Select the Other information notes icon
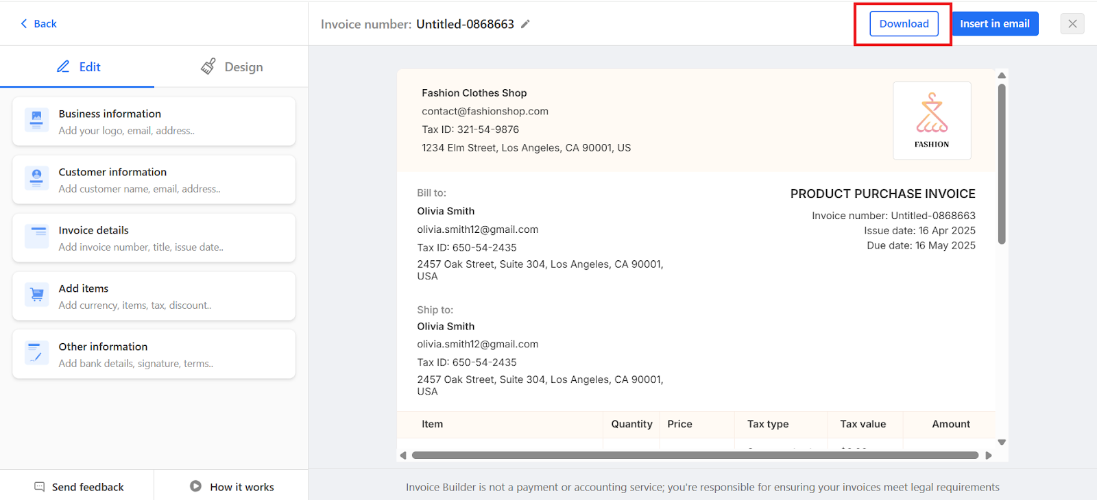Screen dimensions: 1097x500 (x=36, y=353)
